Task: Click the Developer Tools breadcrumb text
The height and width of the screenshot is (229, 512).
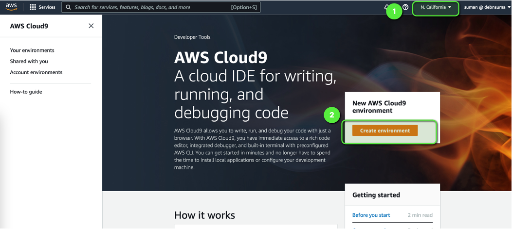Action: click(192, 37)
